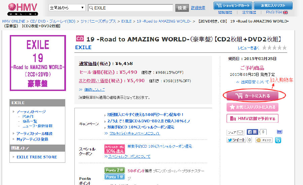Screen dimensions: 303x185
Task: Click the ショッピングカート button
Action: click(232, 5)
